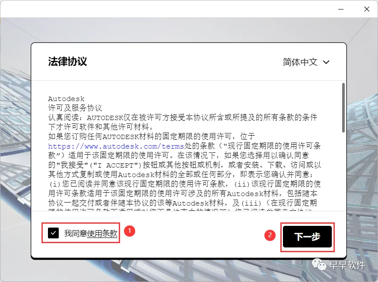Viewport: 378px width, 282px height.
Task: Open the https://www.autodesk.com/terms link
Action: tap(116, 146)
